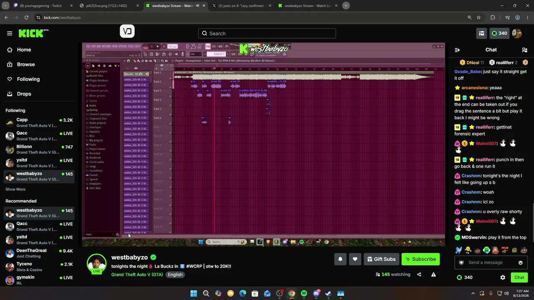Open the Kick points balance showing 340 in header
Screen dimensions: 534x300
[x=499, y=33]
